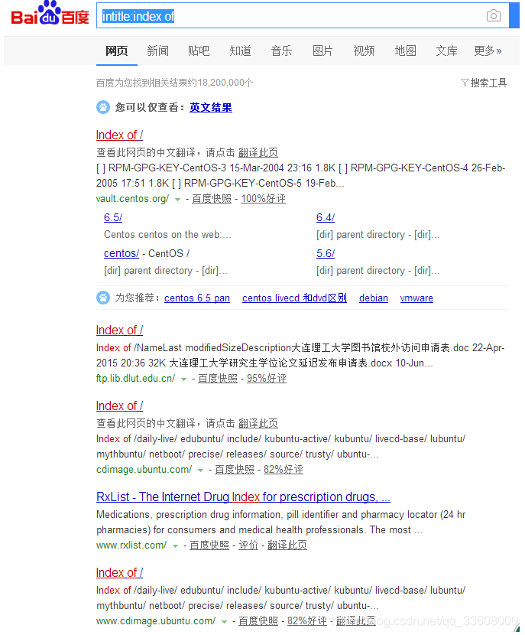Click the debian suggestion link

pyautogui.click(x=374, y=298)
